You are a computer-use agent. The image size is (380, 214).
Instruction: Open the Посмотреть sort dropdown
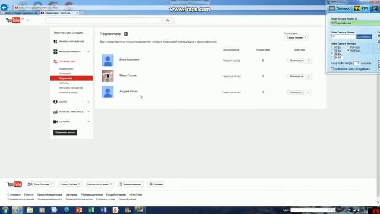point(296,38)
